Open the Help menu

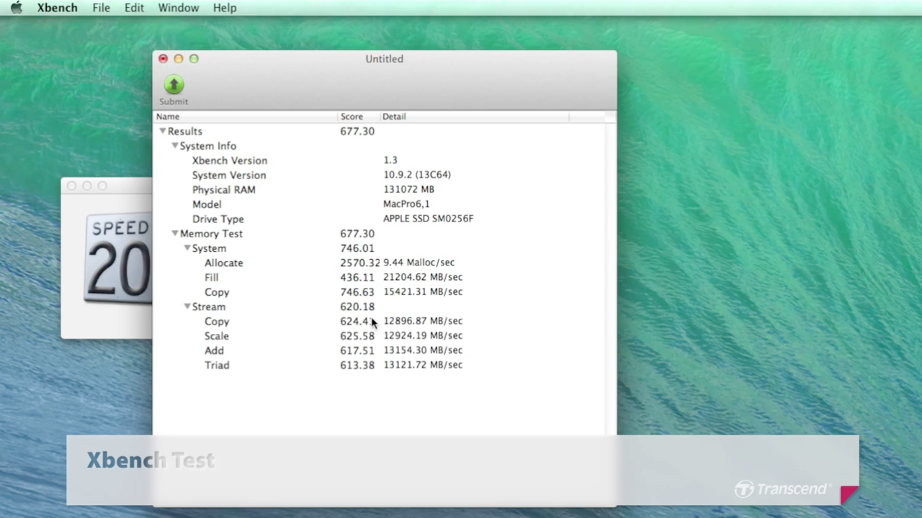[x=225, y=8]
